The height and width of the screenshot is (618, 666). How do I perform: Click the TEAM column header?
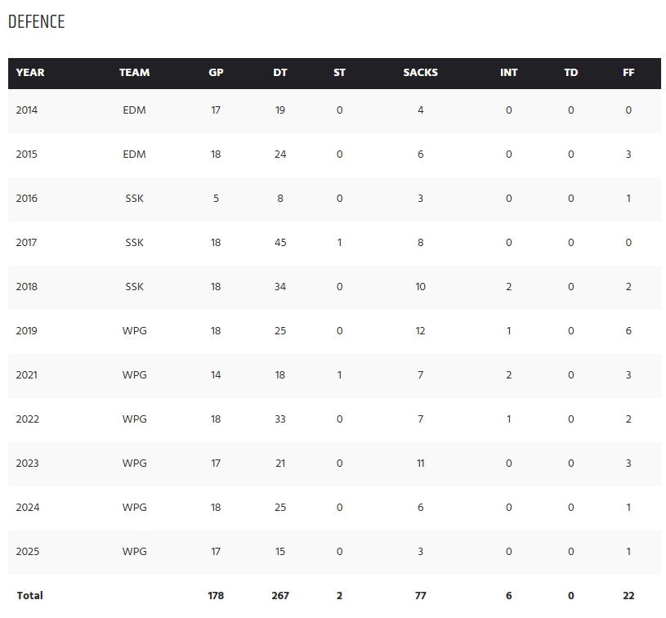134,73
